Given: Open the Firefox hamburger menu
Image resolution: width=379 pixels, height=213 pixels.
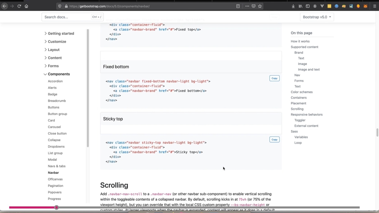Looking at the screenshot, I should coord(375,6).
